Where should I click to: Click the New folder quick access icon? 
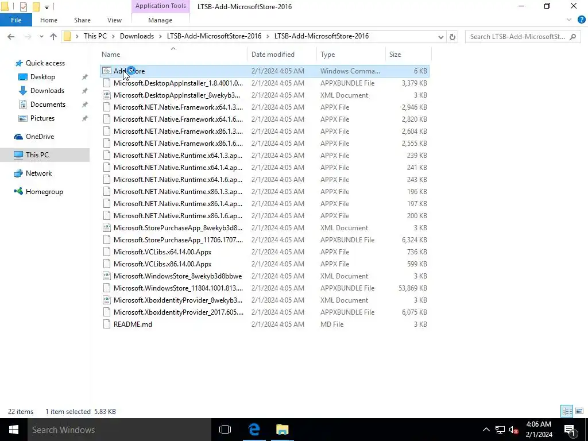pyautogui.click(x=36, y=6)
